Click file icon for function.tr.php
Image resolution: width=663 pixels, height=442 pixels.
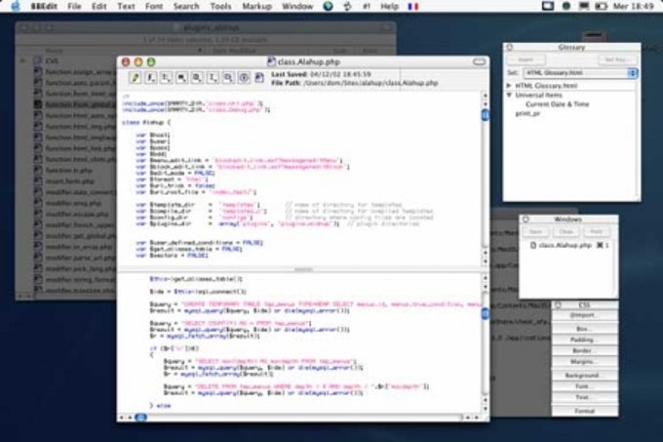(38, 170)
